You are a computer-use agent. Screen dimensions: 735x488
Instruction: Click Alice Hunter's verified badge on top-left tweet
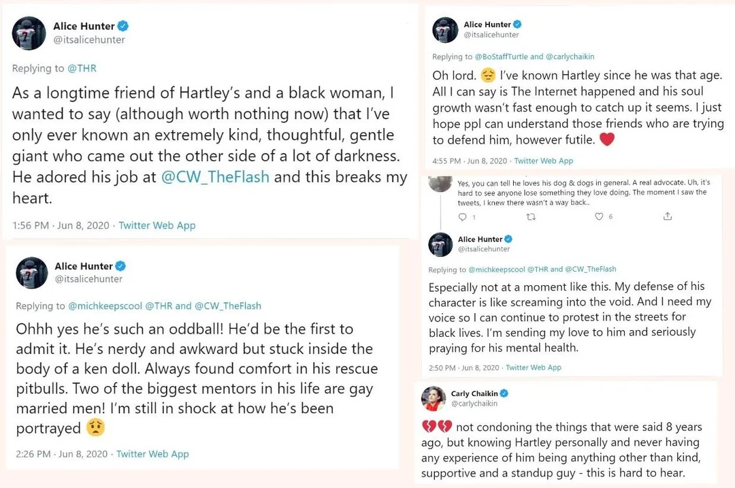point(122,26)
